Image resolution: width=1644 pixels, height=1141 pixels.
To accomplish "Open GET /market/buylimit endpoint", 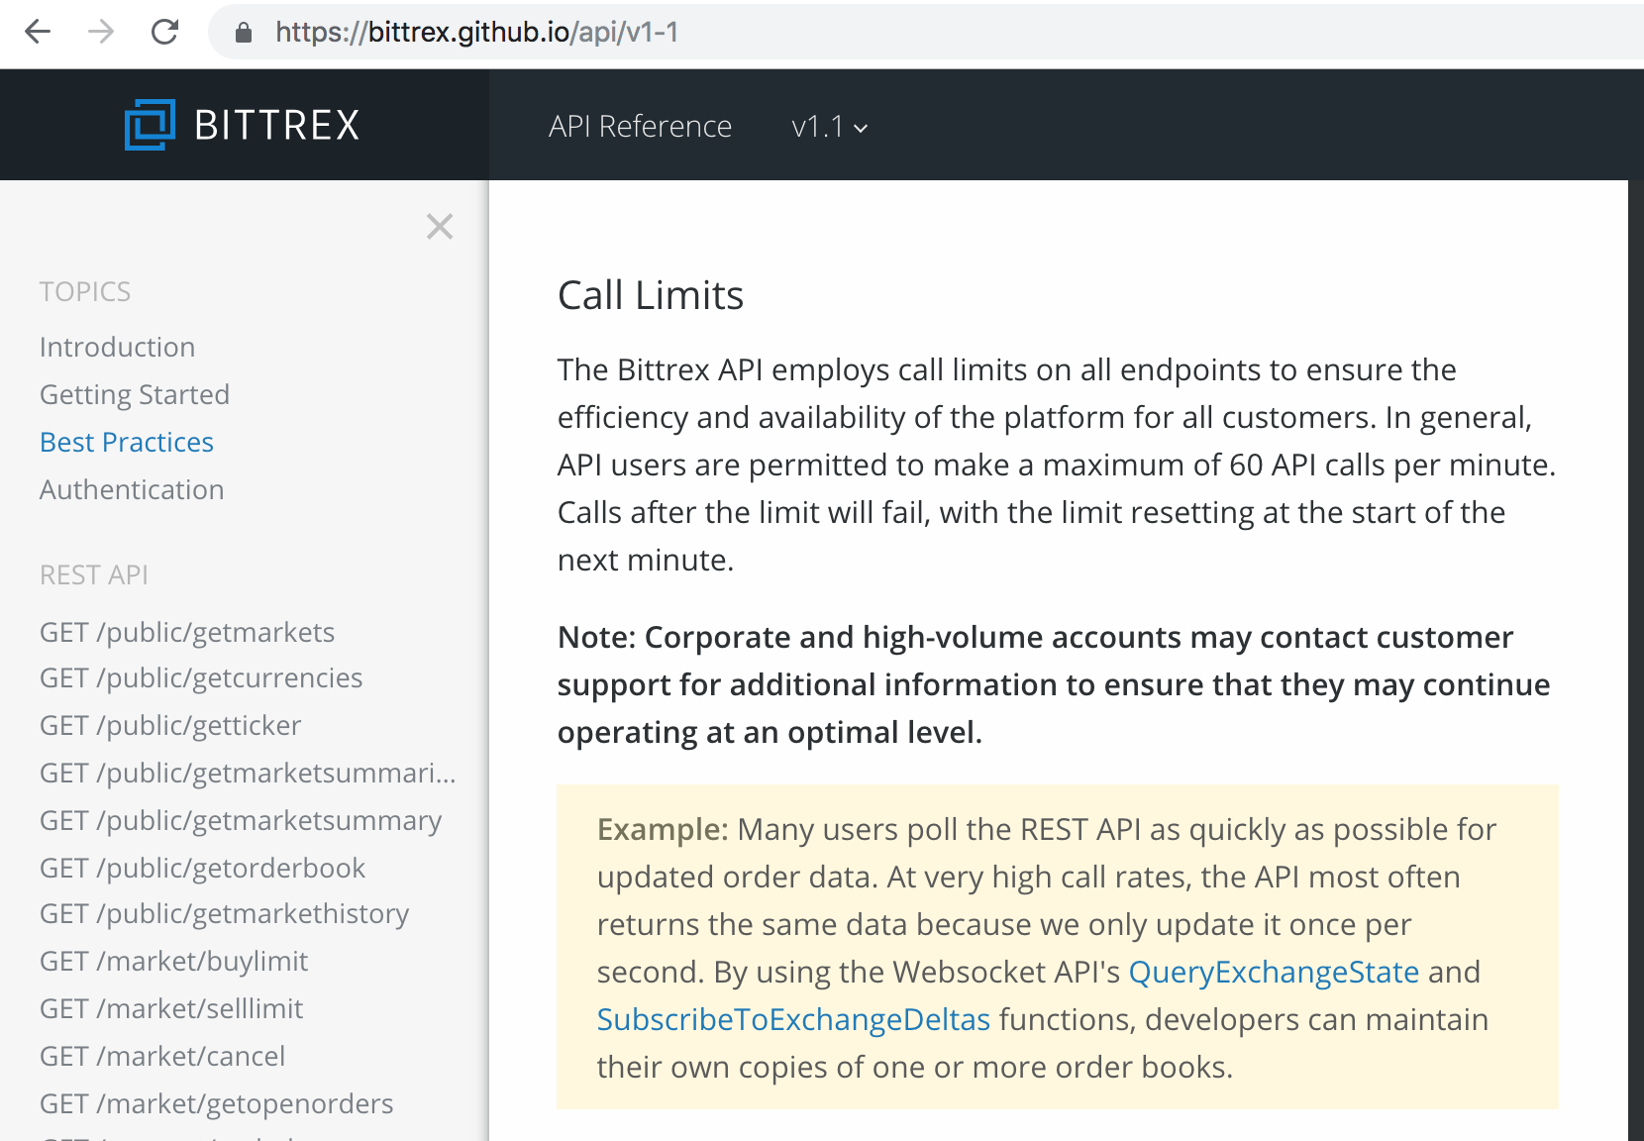I will pyautogui.click(x=173, y=961).
